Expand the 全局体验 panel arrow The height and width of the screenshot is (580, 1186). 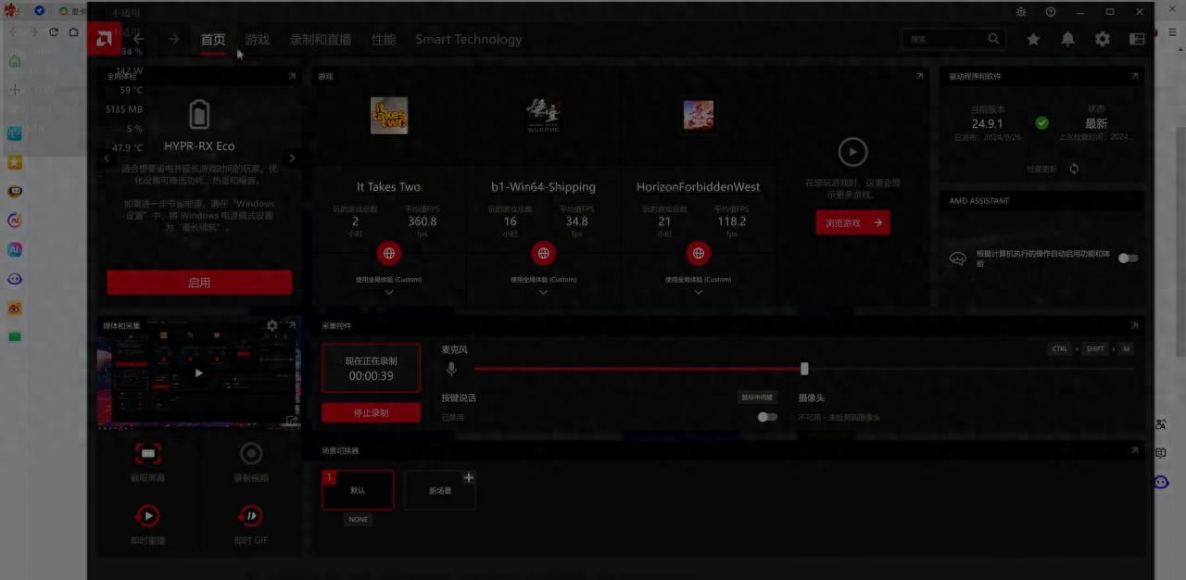292,76
